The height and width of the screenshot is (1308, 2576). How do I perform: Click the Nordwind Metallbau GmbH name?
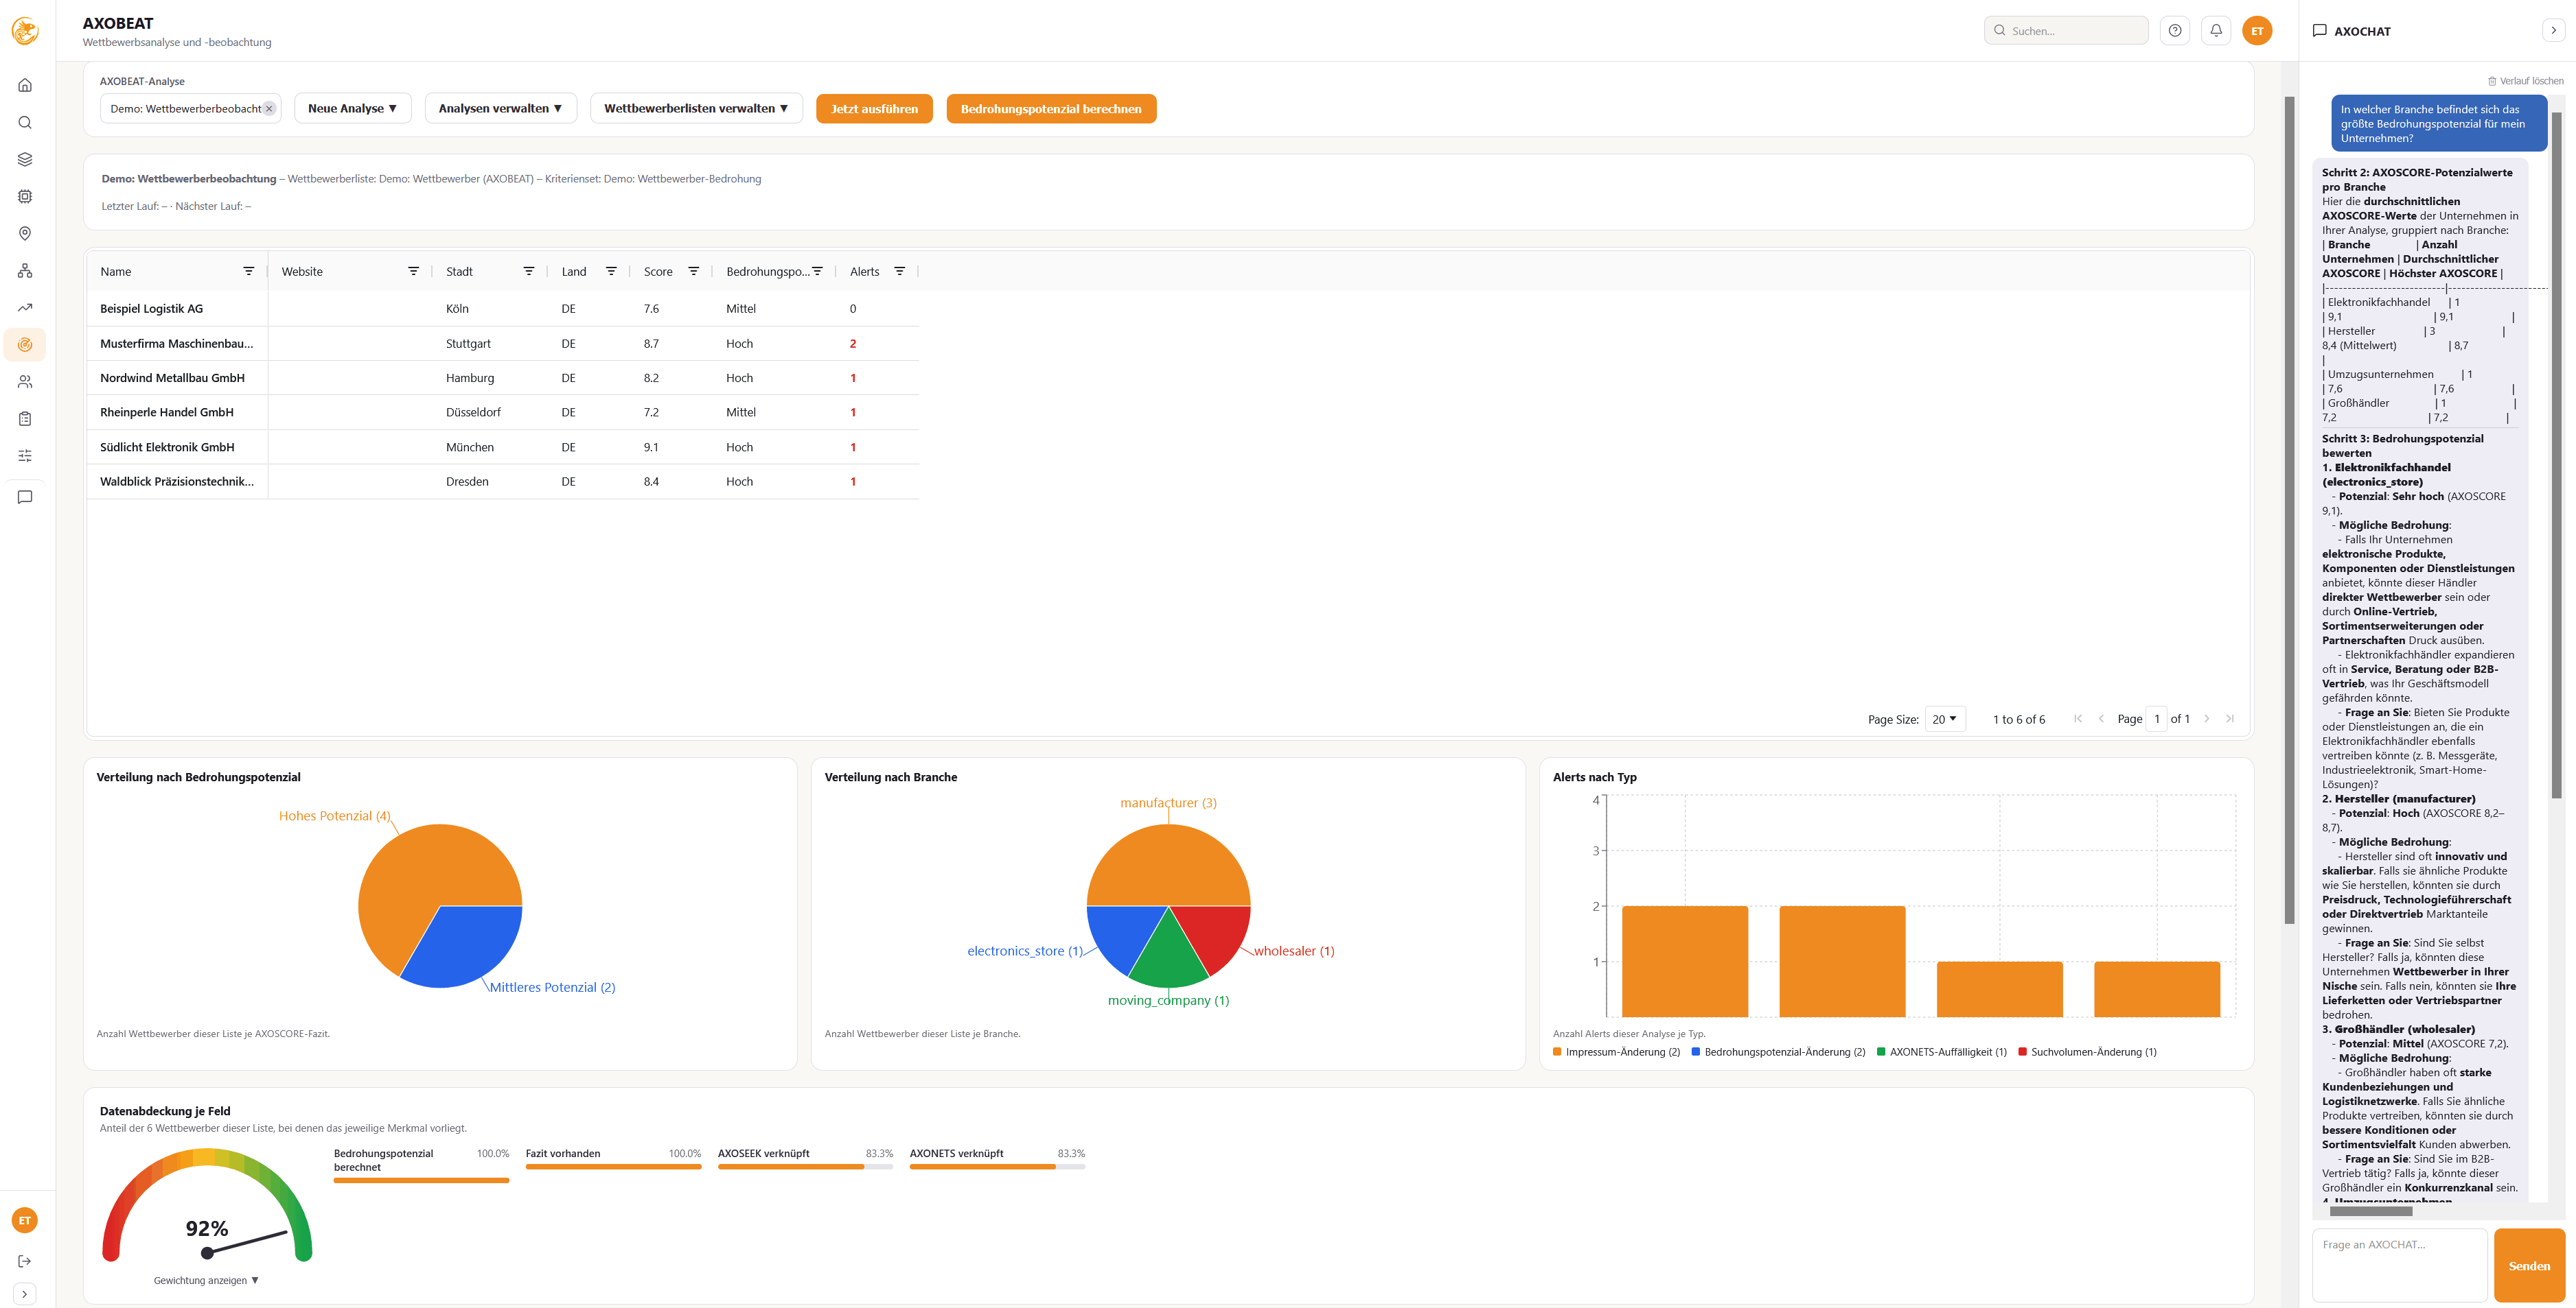click(x=172, y=379)
